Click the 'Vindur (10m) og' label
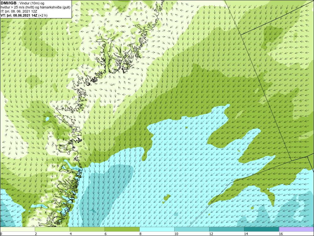The image size is (314, 236). coord(32,3)
